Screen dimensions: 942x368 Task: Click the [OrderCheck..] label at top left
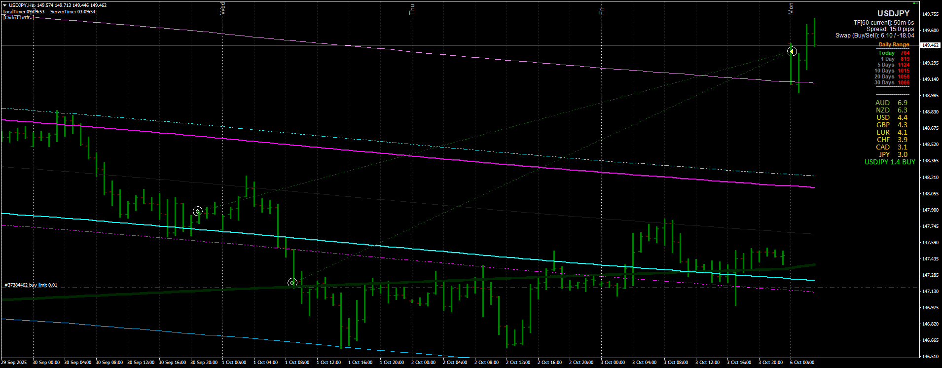tap(19, 18)
